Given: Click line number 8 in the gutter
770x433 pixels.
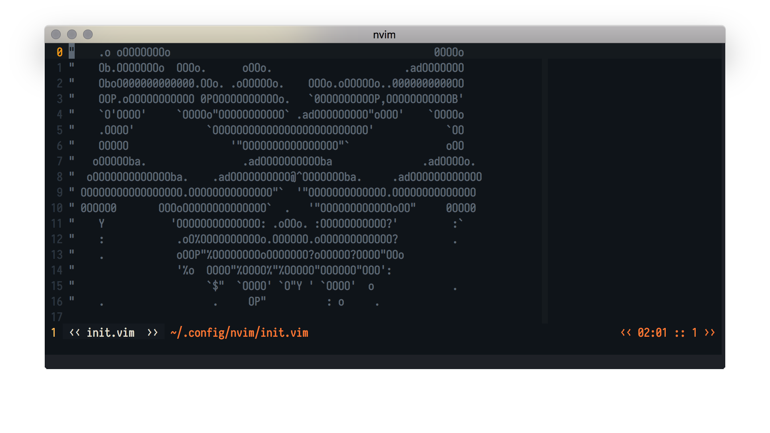Looking at the screenshot, I should pyautogui.click(x=60, y=177).
